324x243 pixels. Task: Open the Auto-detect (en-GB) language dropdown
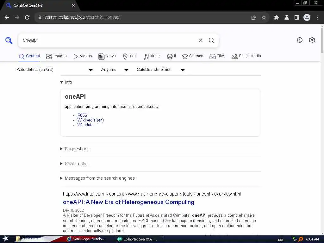(55, 70)
